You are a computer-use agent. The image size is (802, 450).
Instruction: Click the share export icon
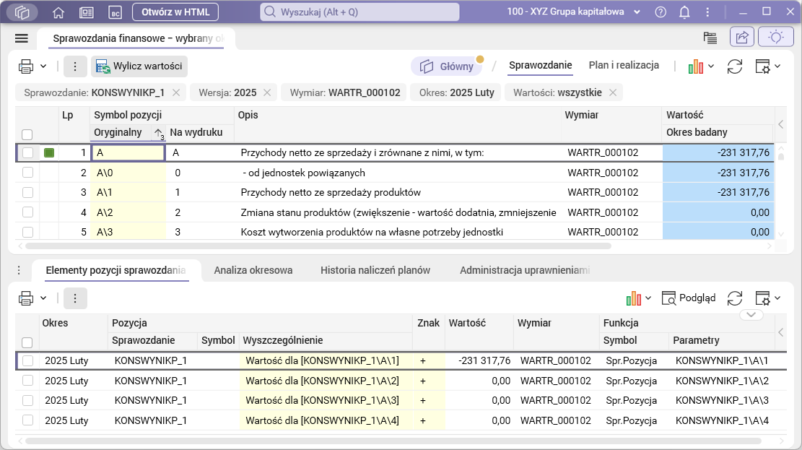(x=741, y=38)
